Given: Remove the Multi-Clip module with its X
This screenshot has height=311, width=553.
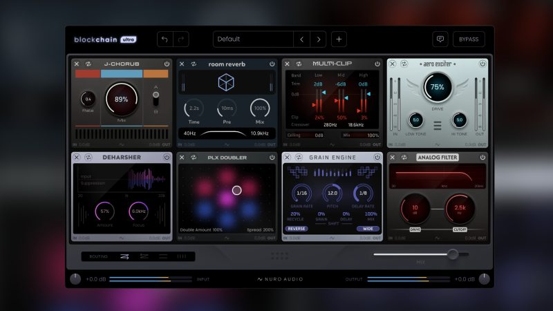Looking at the screenshot, I should [287, 64].
